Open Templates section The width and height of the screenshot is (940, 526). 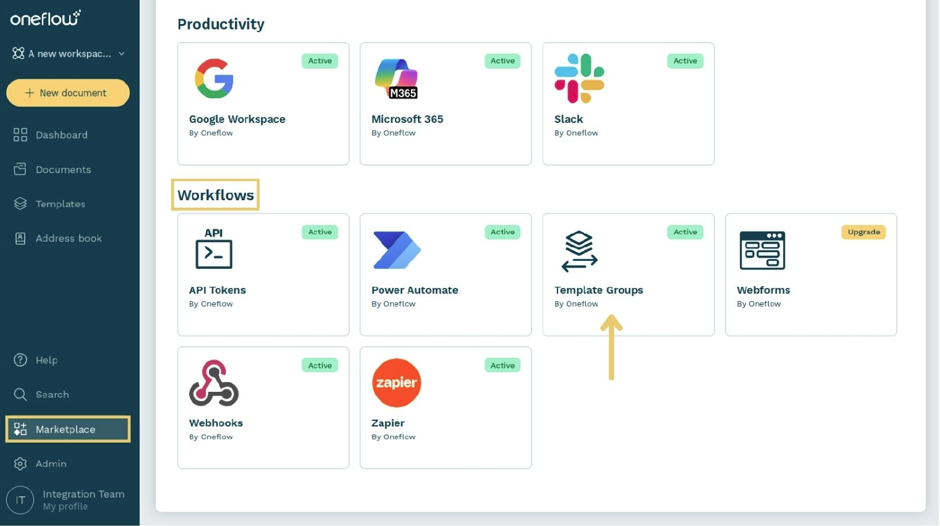pyautogui.click(x=61, y=204)
